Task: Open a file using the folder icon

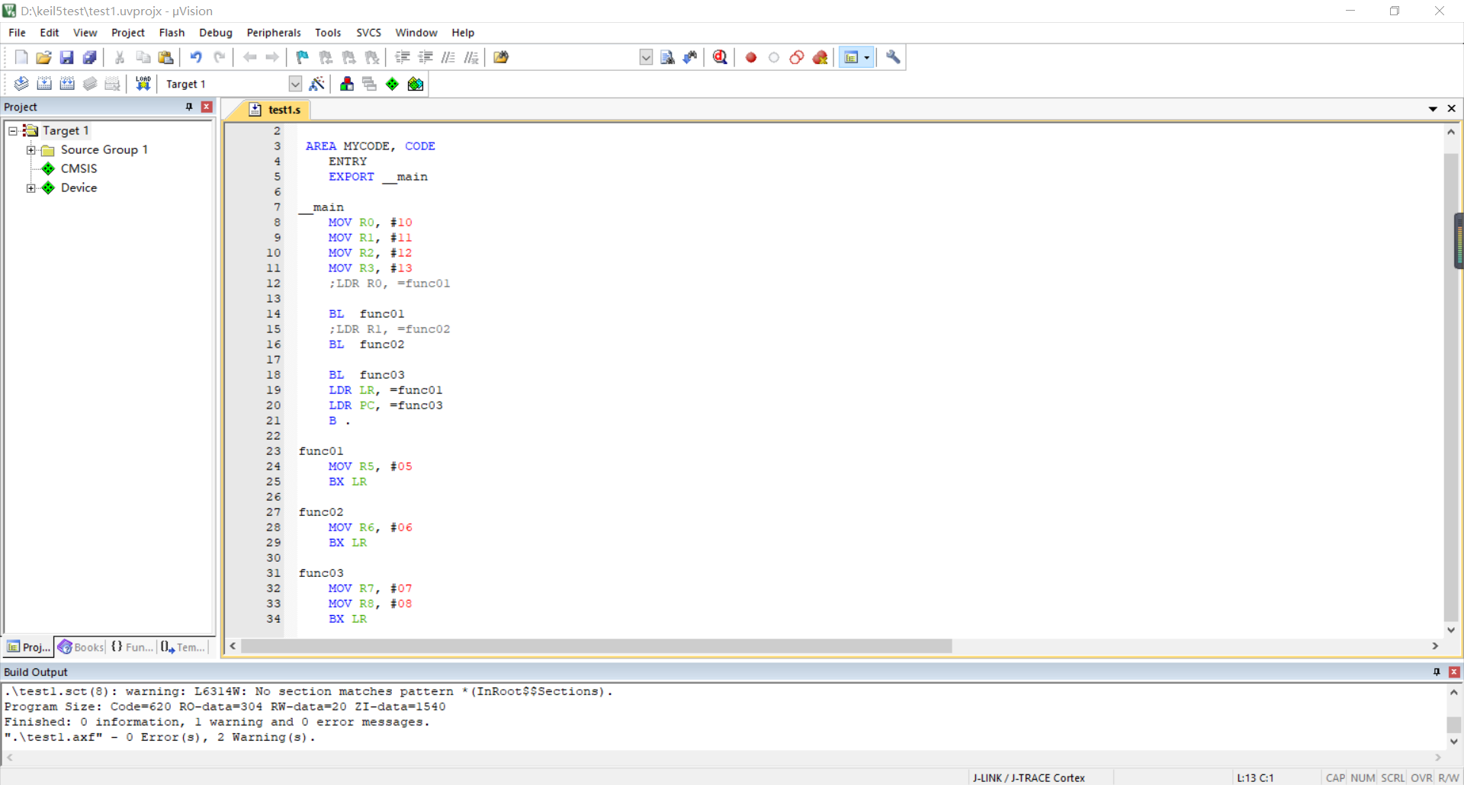Action: click(43, 57)
